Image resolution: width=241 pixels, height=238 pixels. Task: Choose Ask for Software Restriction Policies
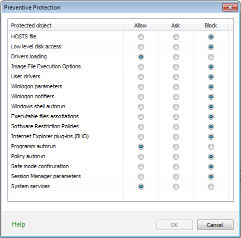(x=176, y=127)
